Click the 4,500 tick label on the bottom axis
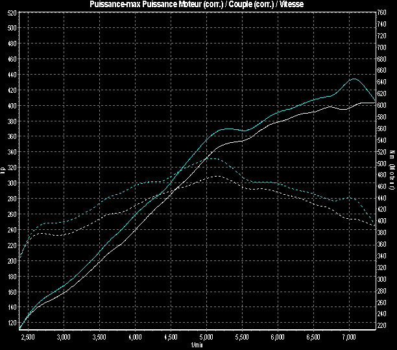This screenshot has width=397, height=350. click(x=171, y=338)
